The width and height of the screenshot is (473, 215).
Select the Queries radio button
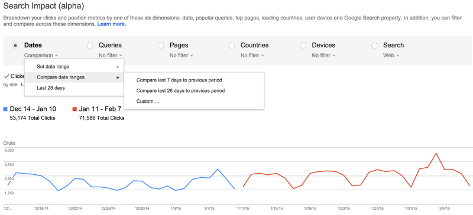pyautogui.click(x=90, y=45)
